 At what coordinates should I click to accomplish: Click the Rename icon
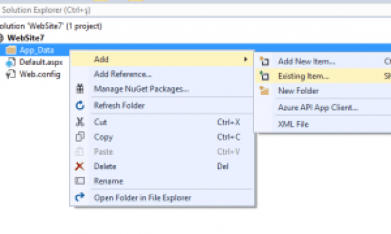(x=80, y=181)
